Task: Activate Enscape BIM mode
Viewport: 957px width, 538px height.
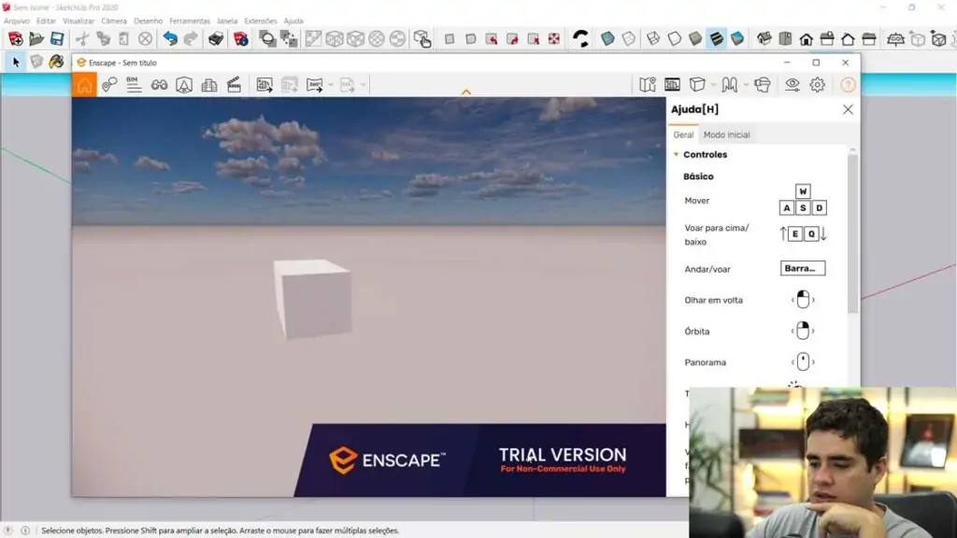Action: tap(133, 84)
